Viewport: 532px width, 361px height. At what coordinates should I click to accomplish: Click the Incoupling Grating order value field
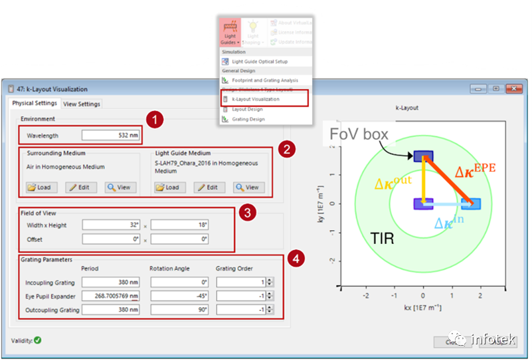(241, 282)
